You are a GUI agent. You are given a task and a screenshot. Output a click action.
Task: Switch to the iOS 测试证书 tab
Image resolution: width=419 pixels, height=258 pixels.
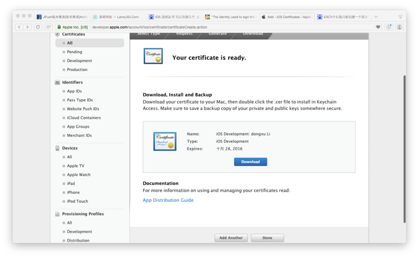pos(175,17)
